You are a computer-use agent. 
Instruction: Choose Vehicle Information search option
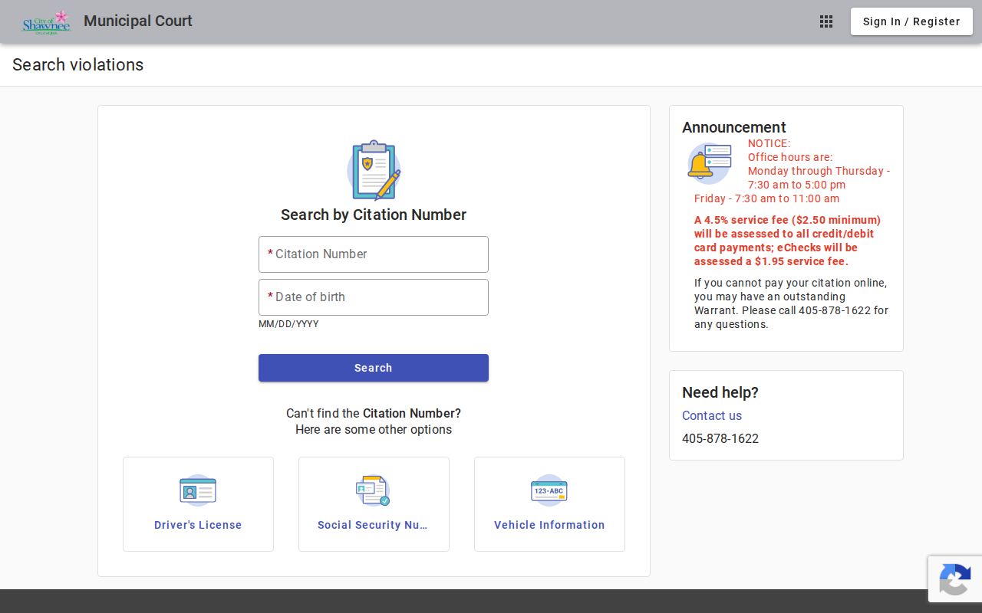pos(549,504)
